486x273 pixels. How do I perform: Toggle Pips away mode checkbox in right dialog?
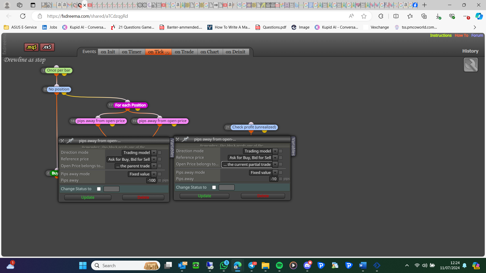[280, 173]
